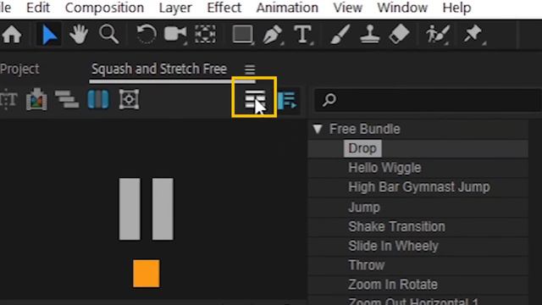Select the Rectangle shape tool

[243, 35]
